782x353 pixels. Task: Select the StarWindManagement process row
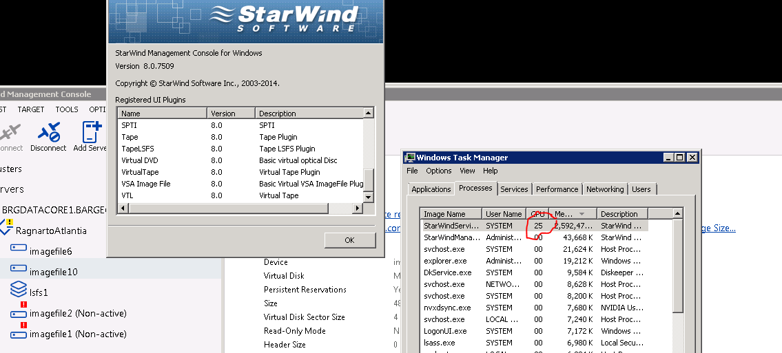point(534,237)
